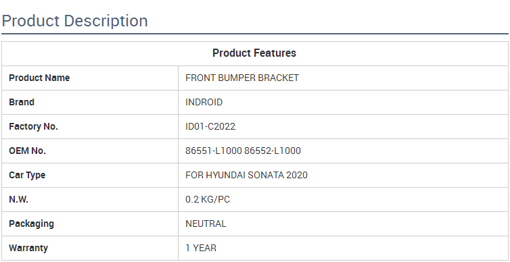The image size is (510, 262).
Task: Select FRONT BUMPER BRACKET value
Action: click(242, 78)
